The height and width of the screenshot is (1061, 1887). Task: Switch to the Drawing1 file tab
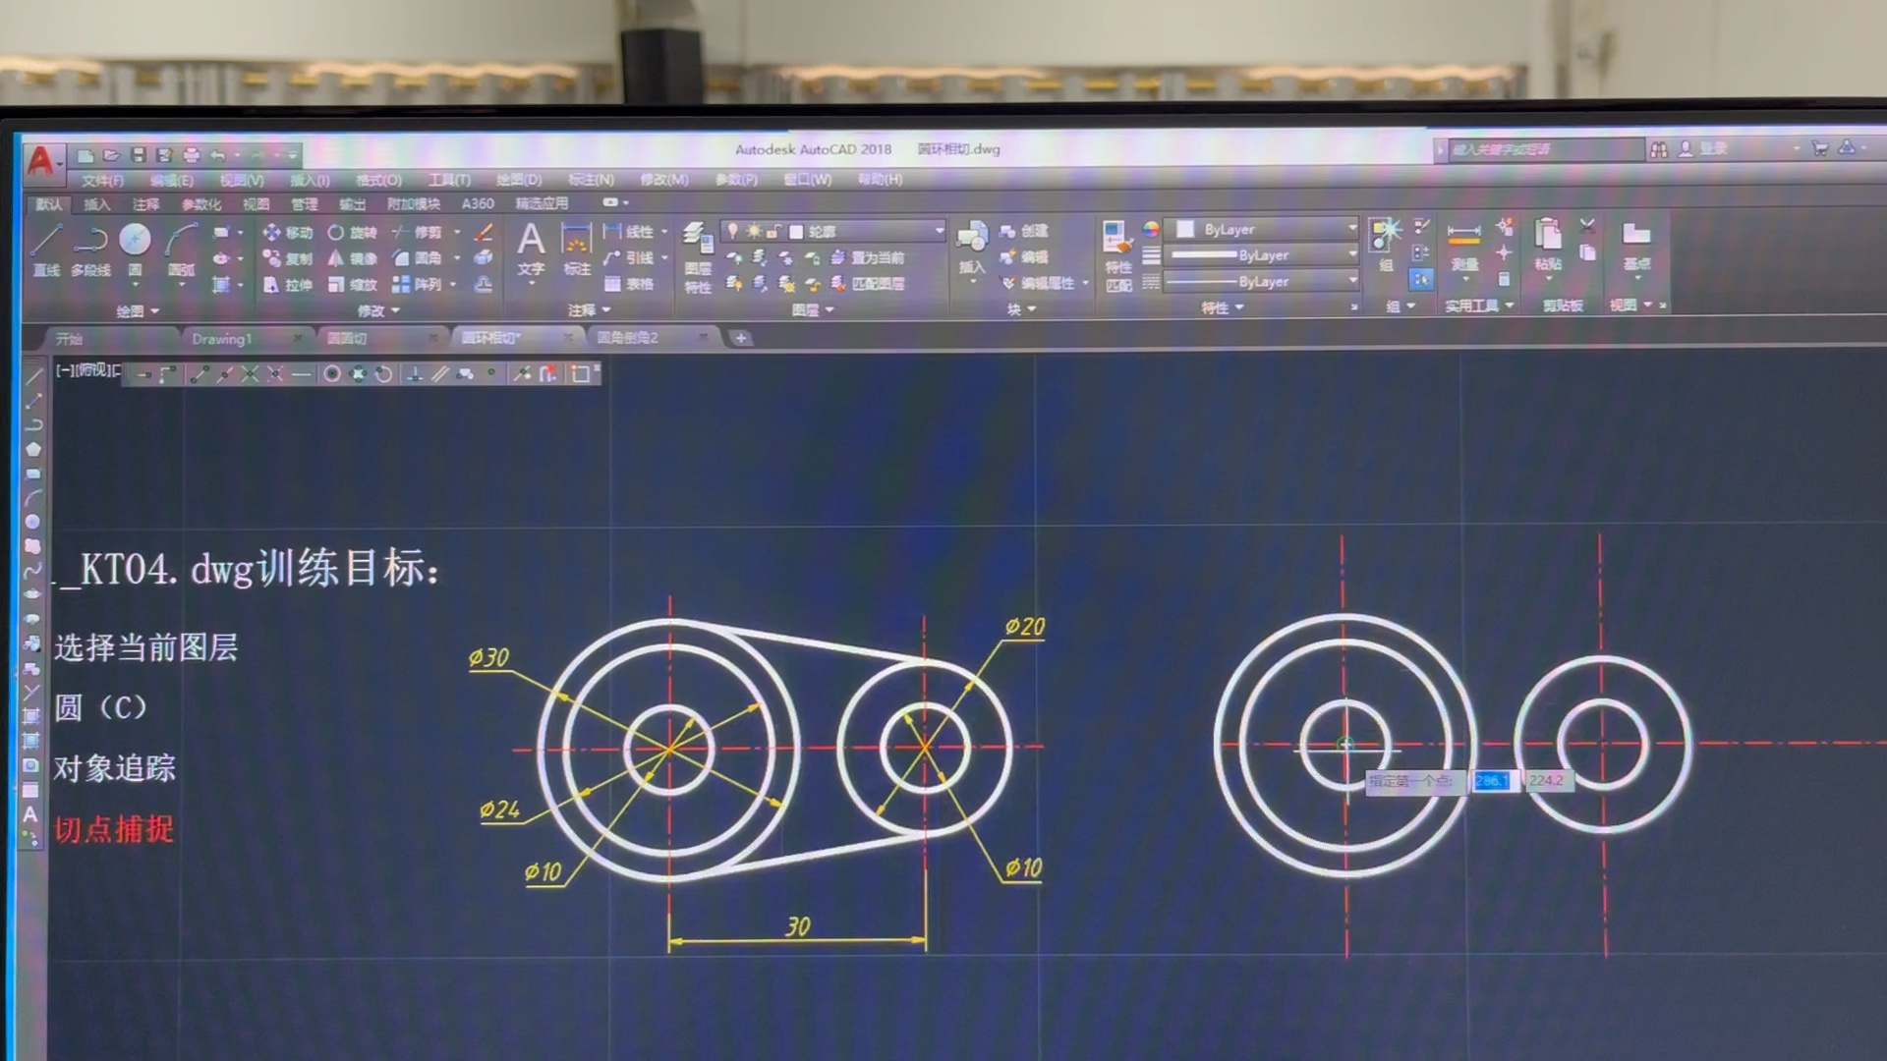click(x=222, y=339)
